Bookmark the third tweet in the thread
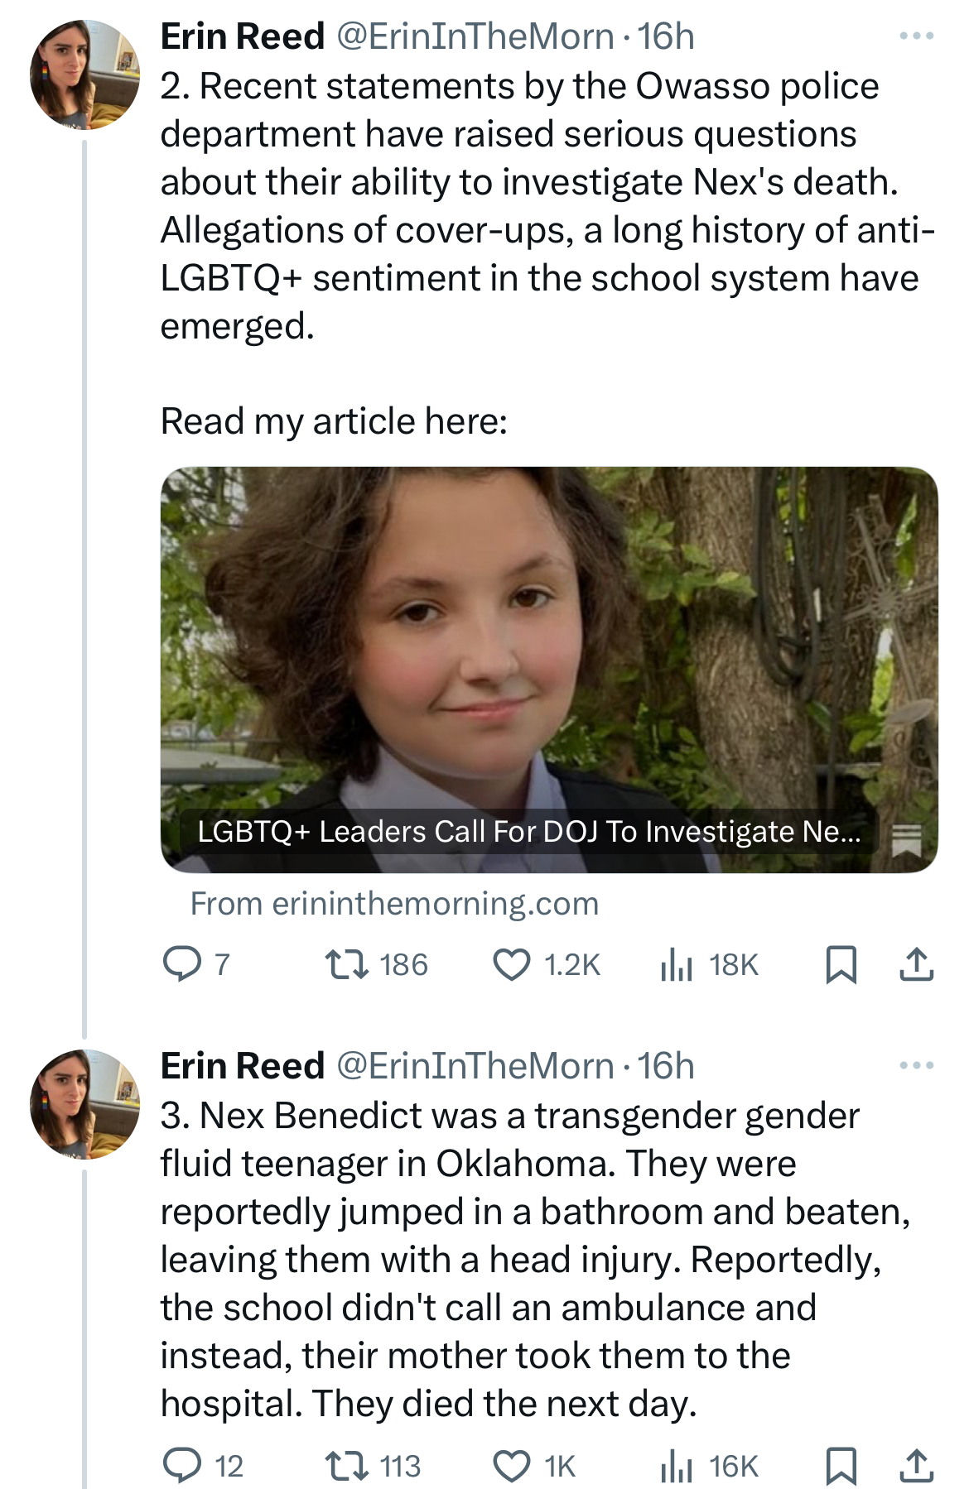The width and height of the screenshot is (969, 1489). (x=841, y=1466)
